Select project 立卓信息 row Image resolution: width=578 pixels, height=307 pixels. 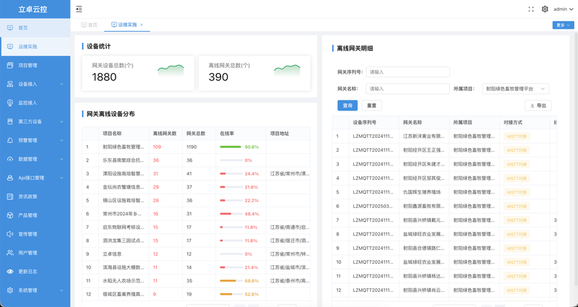[196, 254]
